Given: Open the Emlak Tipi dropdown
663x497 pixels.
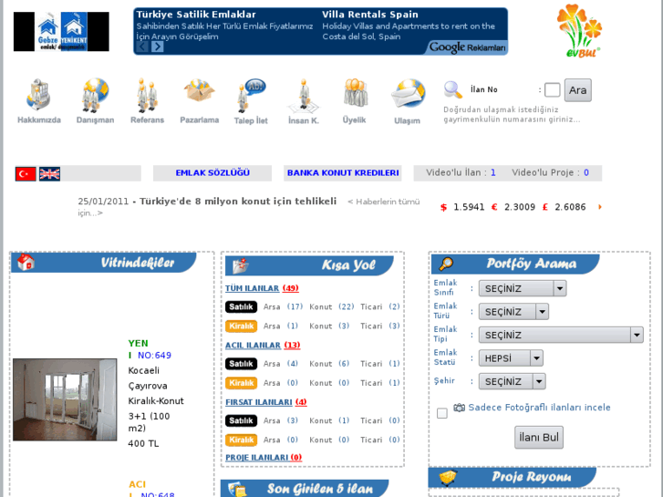Looking at the screenshot, I should (x=561, y=335).
